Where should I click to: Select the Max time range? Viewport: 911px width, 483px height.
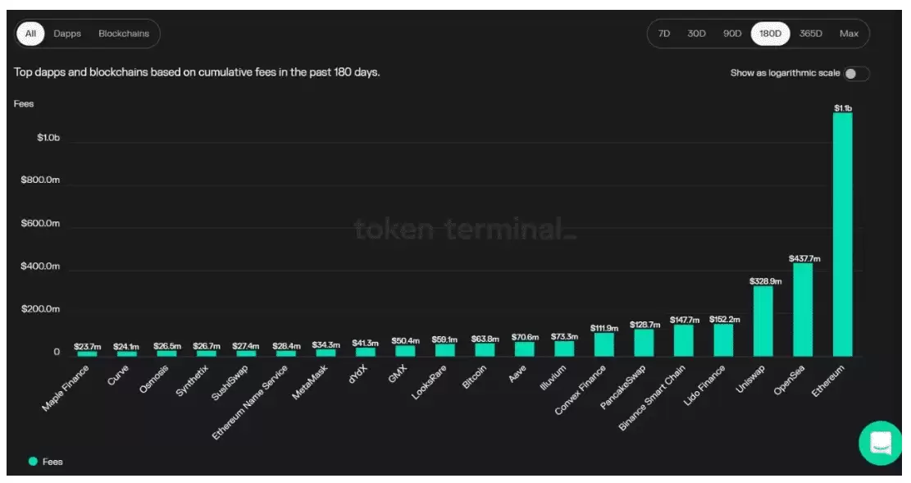pos(849,34)
